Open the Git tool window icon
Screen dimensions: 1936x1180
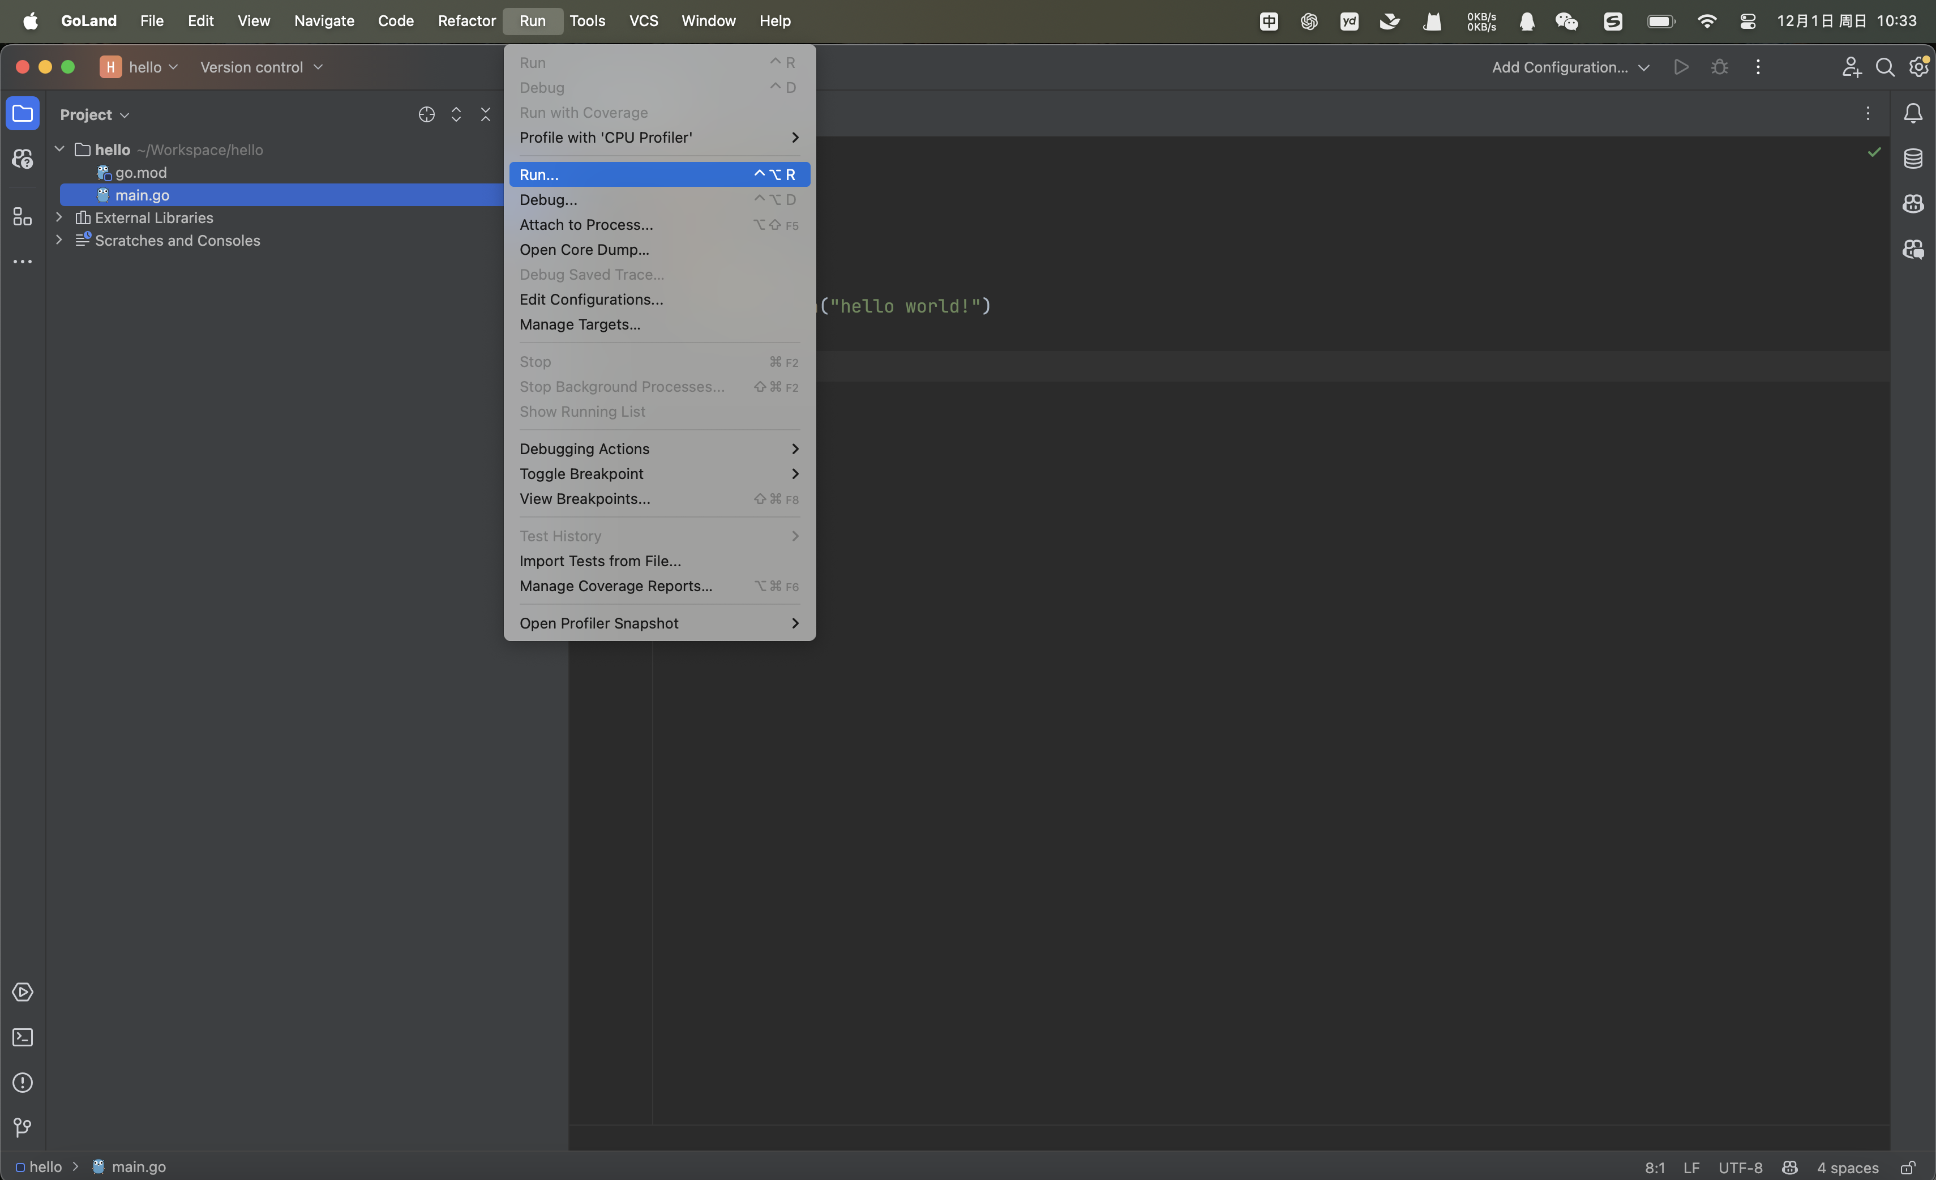point(23,1128)
